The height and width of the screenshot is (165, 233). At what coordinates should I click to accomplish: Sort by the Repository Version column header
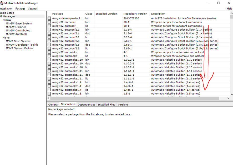(135, 14)
